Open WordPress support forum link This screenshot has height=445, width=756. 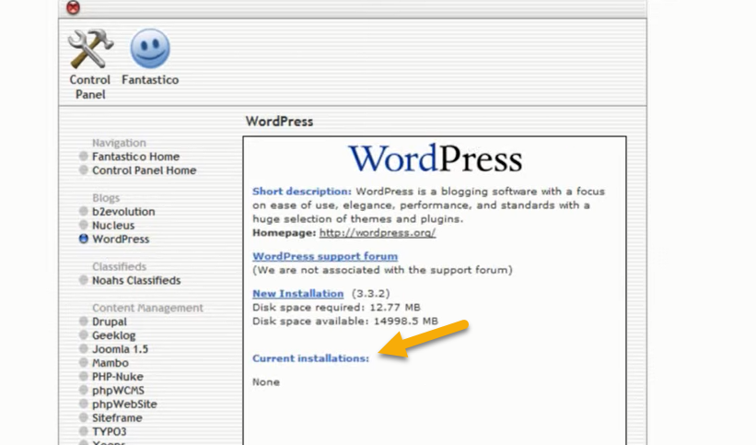click(325, 256)
